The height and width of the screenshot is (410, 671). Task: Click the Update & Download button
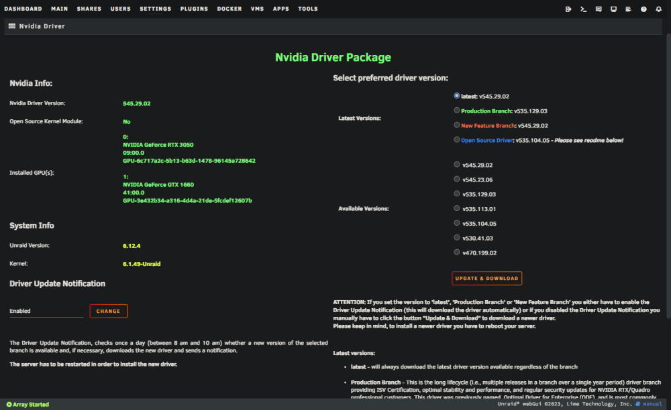pyautogui.click(x=486, y=278)
